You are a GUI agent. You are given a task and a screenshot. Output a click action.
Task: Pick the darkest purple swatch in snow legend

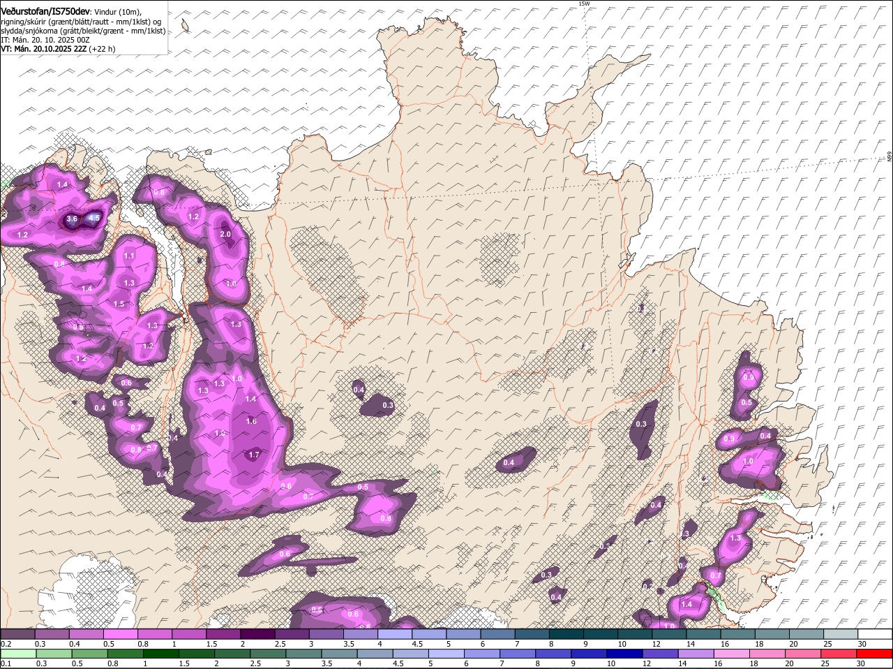click(x=259, y=633)
